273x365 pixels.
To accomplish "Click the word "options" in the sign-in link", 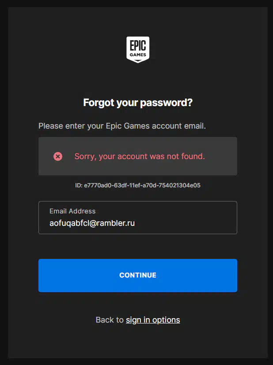I will pyautogui.click(x=166, y=320).
